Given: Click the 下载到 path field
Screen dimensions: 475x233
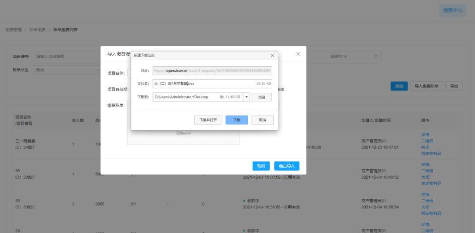Looking at the screenshot, I should point(198,97).
